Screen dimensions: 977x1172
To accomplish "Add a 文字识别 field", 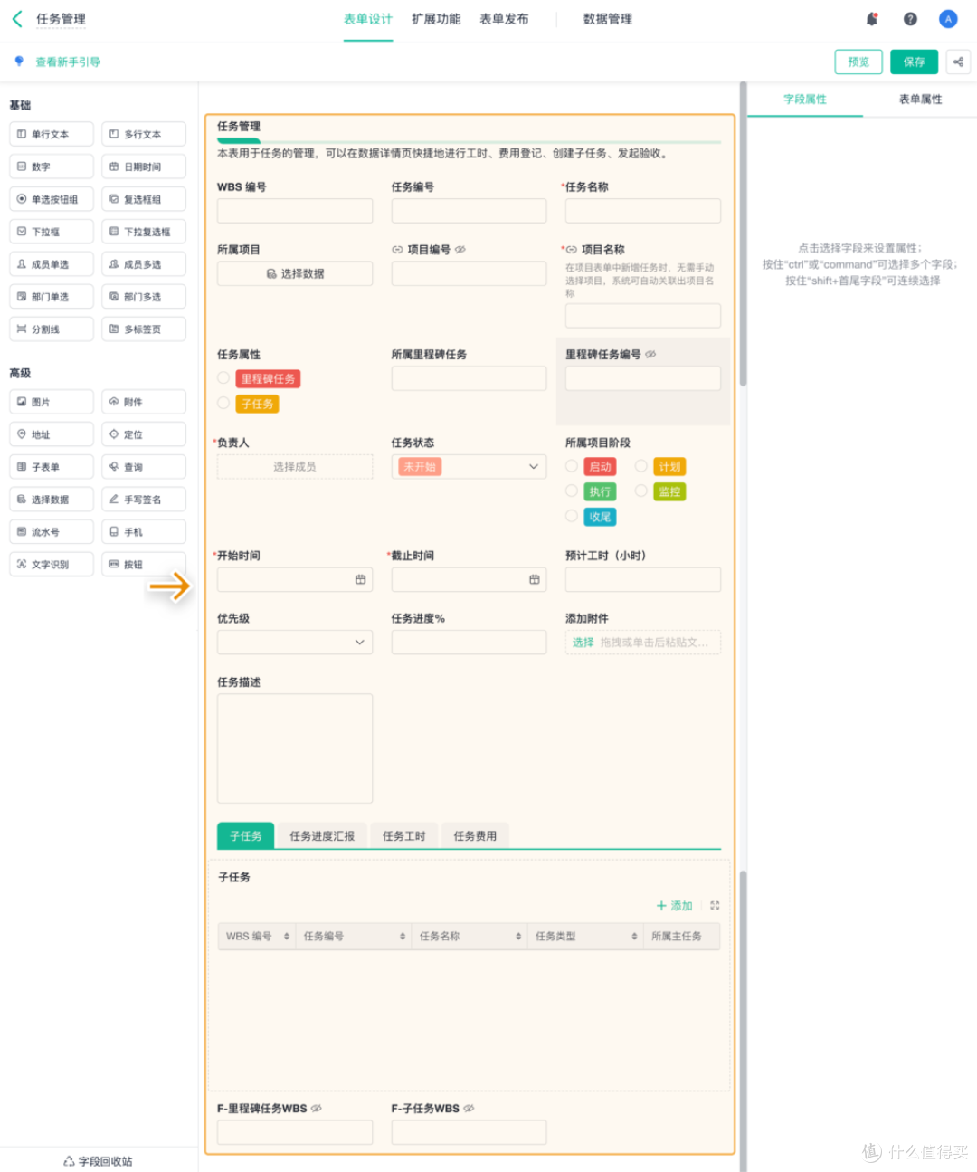I will tap(51, 563).
